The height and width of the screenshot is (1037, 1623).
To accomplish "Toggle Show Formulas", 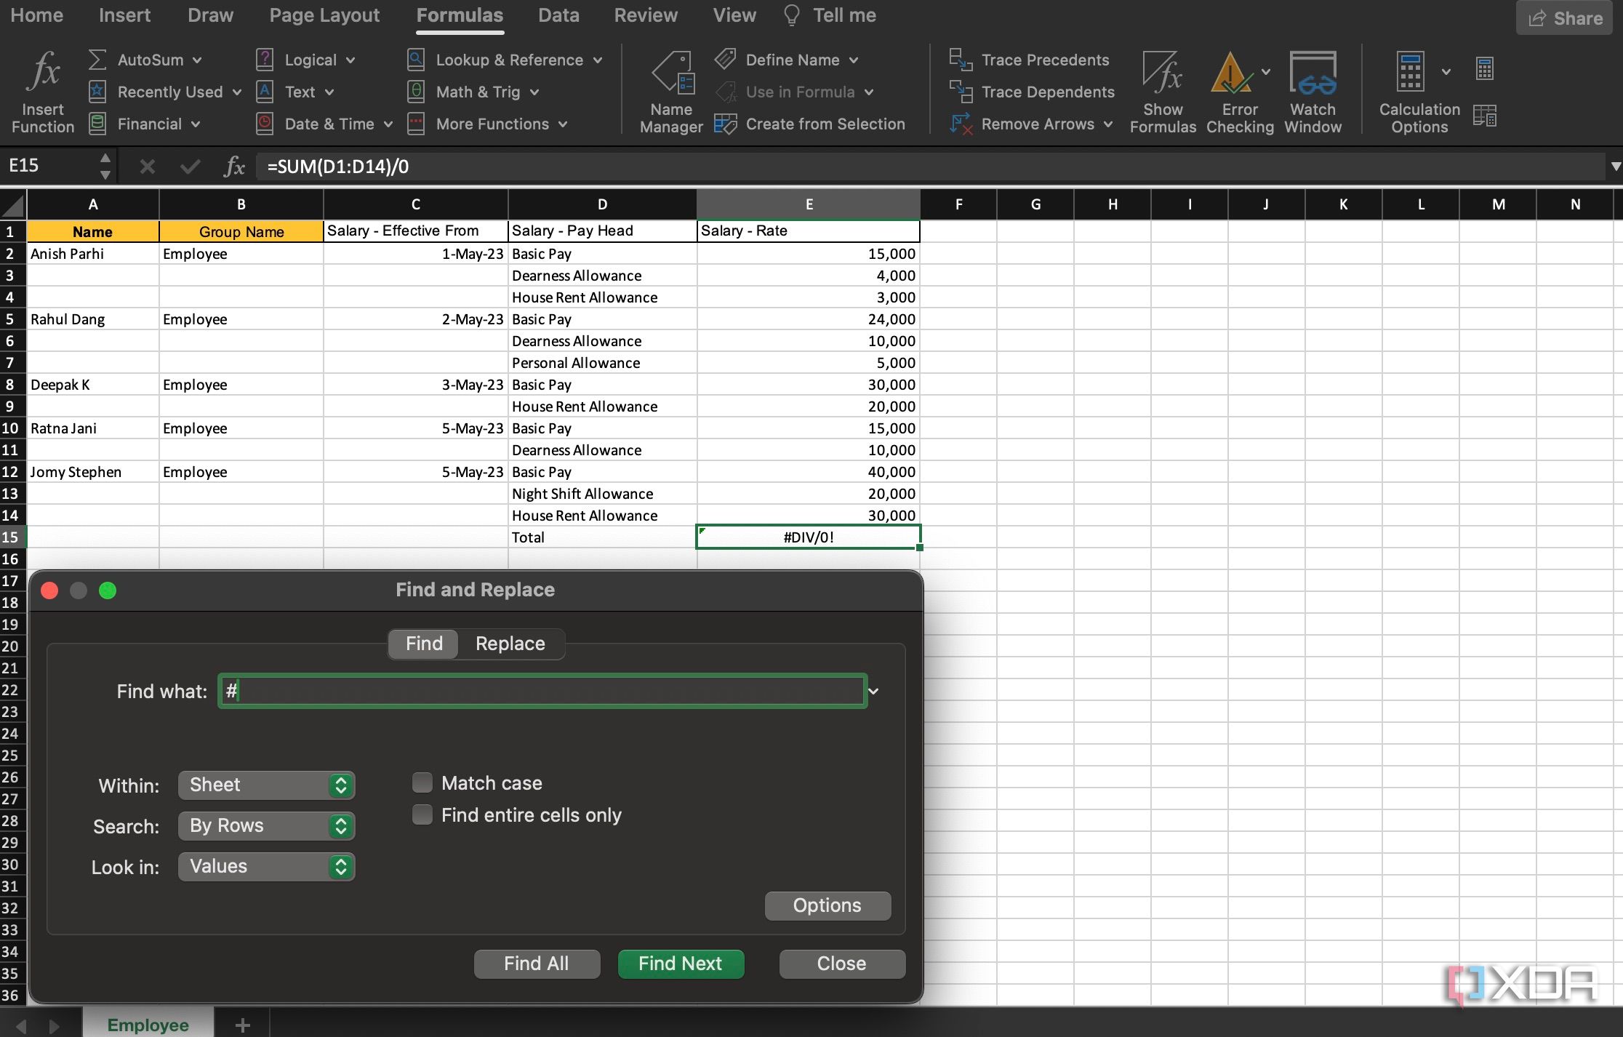I will point(1162,89).
